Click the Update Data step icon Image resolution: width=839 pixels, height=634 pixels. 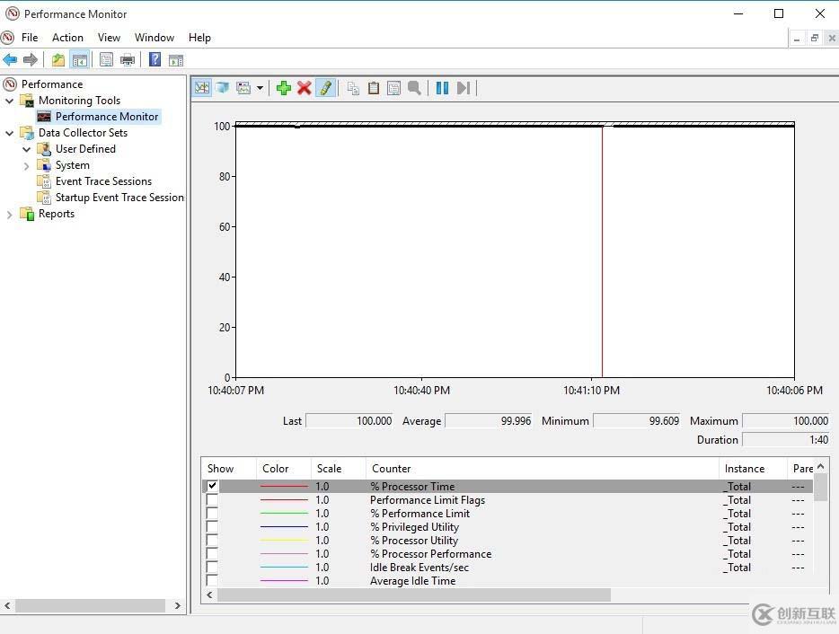coord(464,88)
